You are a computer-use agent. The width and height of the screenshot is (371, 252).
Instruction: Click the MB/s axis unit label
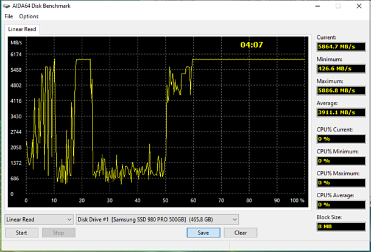16,43
